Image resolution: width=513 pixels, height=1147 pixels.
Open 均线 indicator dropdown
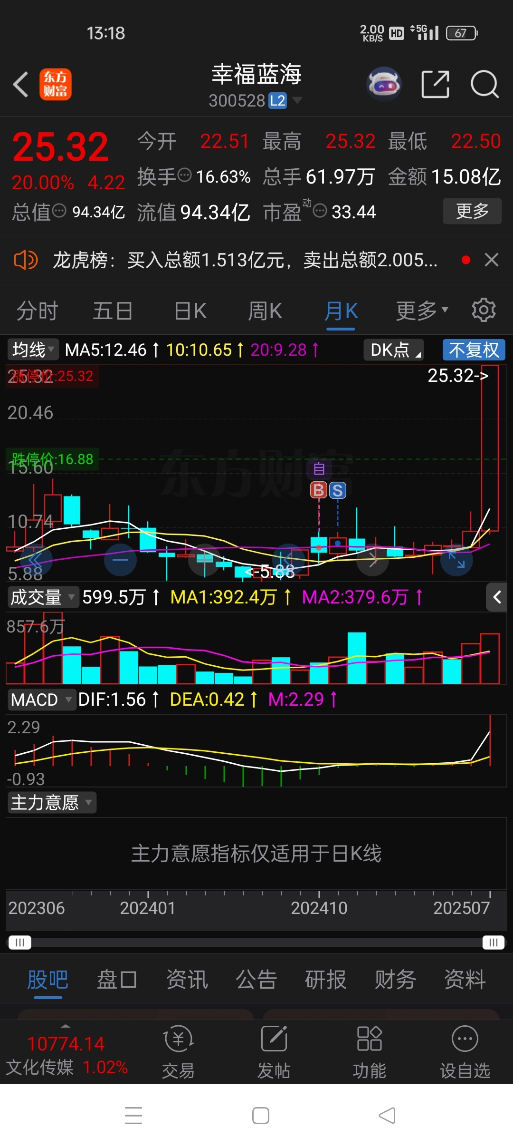[x=33, y=350]
